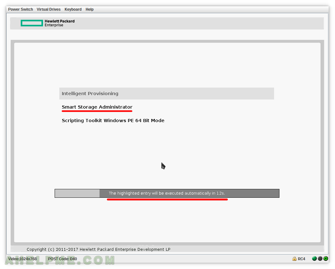Open the Power Switch menu
The height and width of the screenshot is (269, 335).
20,9
